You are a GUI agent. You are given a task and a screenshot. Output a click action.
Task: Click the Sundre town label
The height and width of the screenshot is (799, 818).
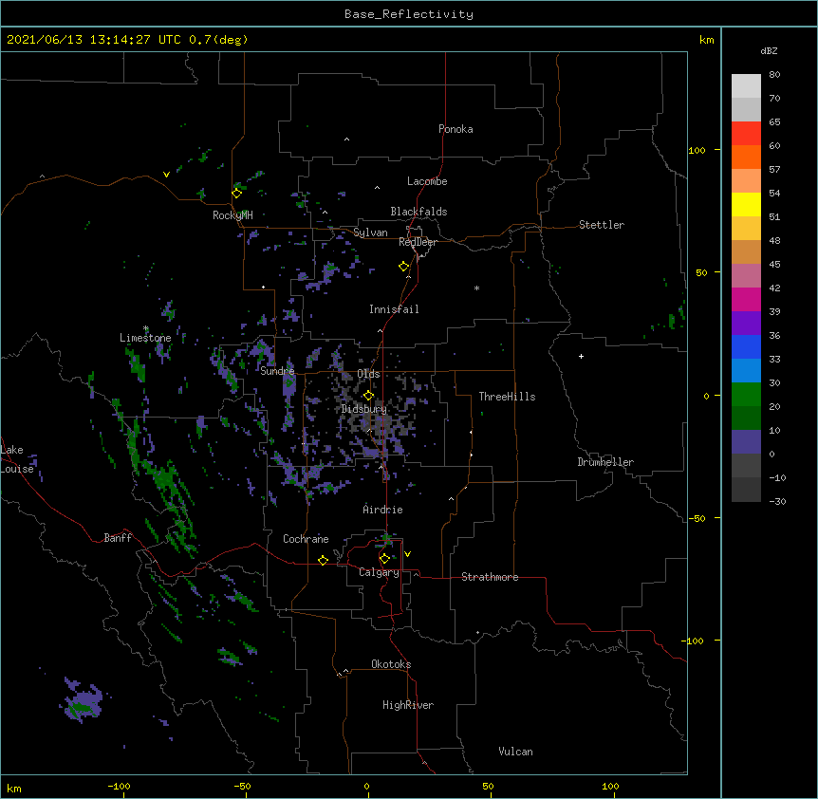[277, 371]
